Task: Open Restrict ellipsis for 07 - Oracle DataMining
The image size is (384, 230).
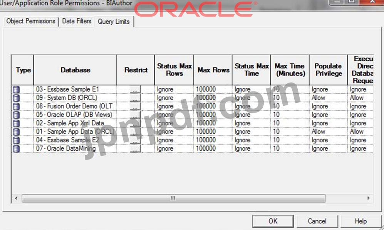Action: click(x=135, y=149)
